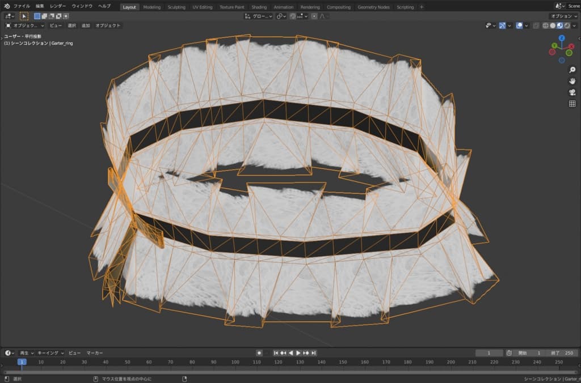
Task: Switch perspective/orthographic with the grid icon
Action: point(572,104)
